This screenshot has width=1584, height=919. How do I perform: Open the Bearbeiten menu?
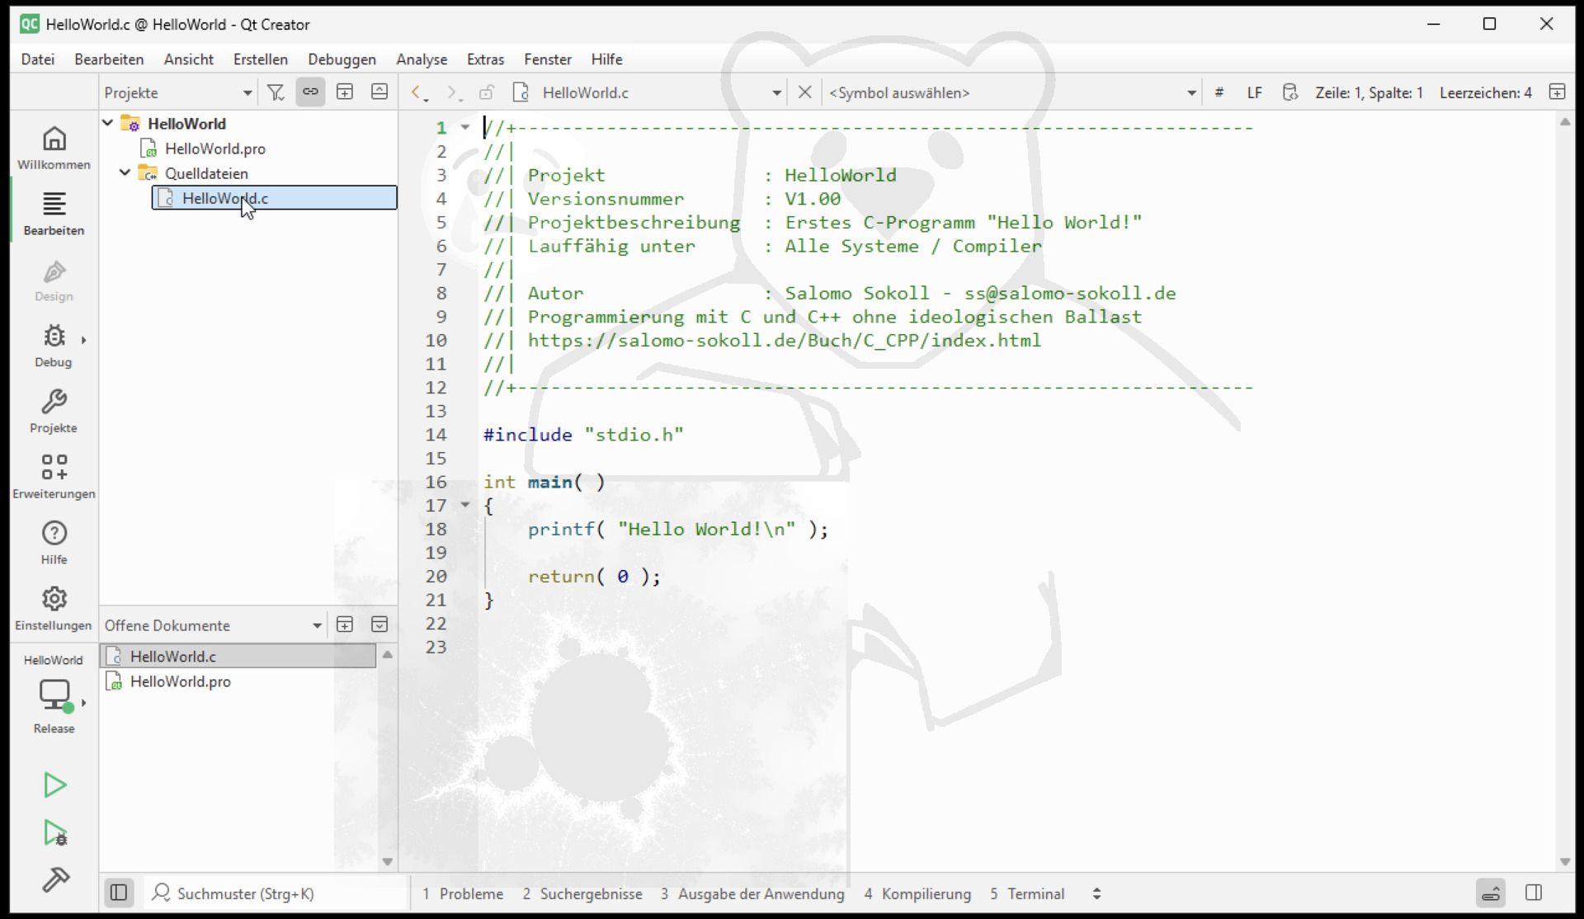[109, 59]
